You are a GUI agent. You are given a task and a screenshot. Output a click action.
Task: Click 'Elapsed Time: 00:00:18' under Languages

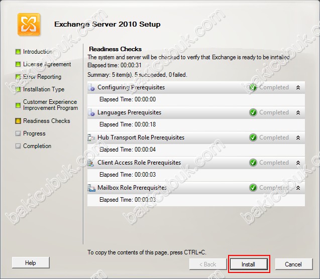(128, 124)
